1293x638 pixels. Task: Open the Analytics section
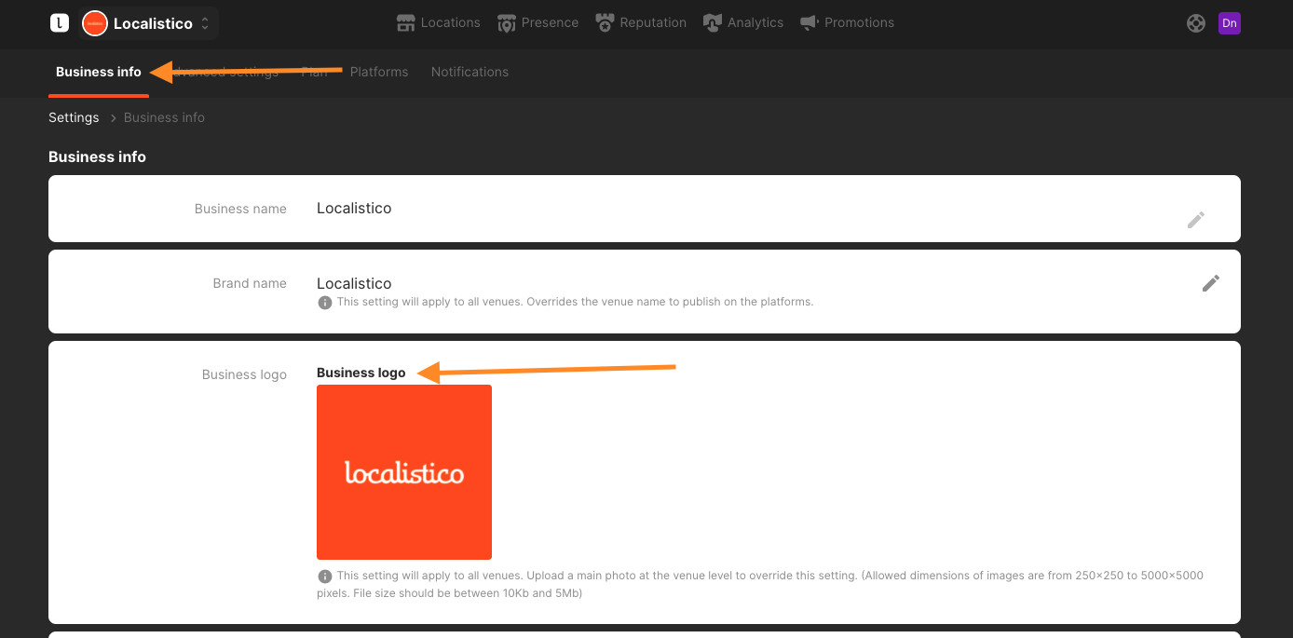[743, 22]
